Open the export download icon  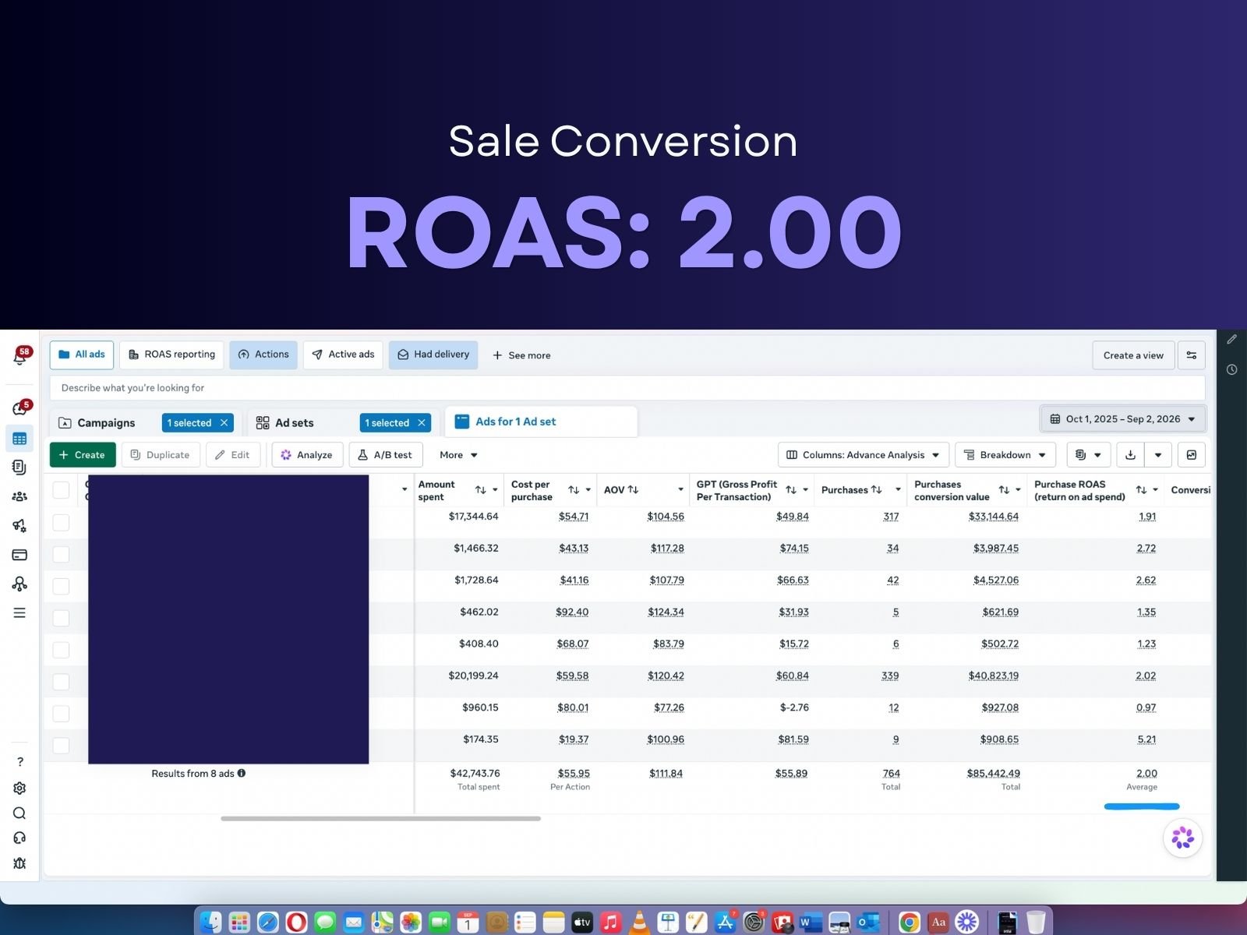(x=1130, y=455)
